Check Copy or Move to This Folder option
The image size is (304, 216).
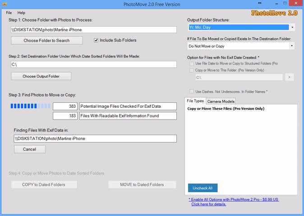192,70
